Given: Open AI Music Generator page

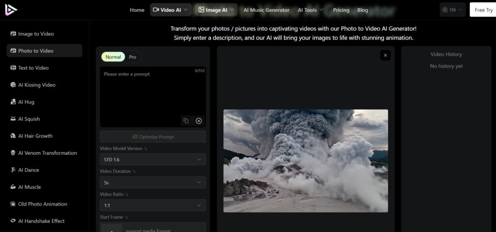Looking at the screenshot, I should tap(266, 10).
